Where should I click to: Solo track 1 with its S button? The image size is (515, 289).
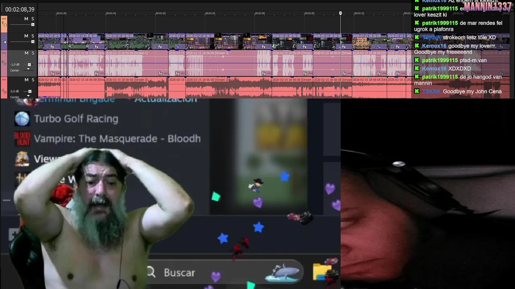tap(33, 19)
